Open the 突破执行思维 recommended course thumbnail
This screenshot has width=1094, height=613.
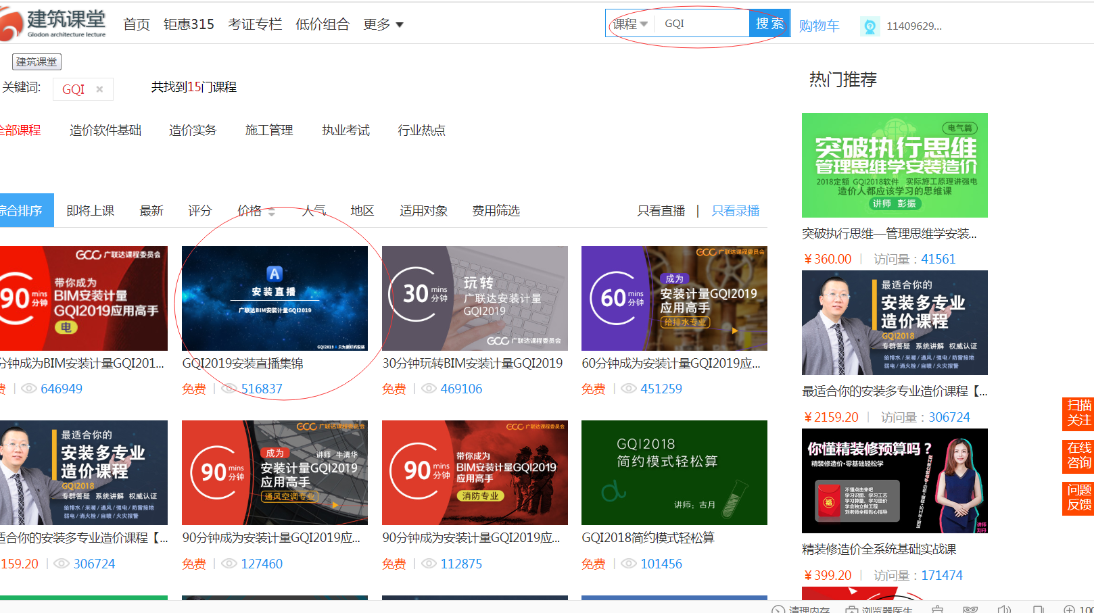895,165
